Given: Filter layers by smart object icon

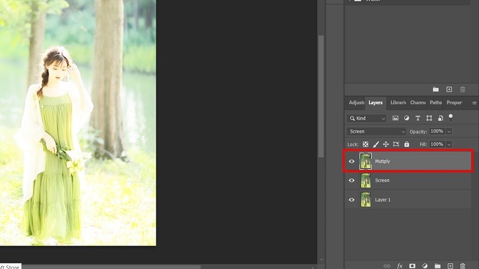Looking at the screenshot, I should point(440,118).
